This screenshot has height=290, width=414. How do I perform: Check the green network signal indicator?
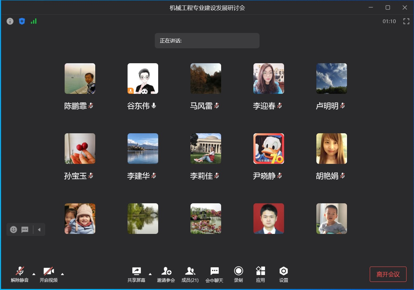[34, 21]
